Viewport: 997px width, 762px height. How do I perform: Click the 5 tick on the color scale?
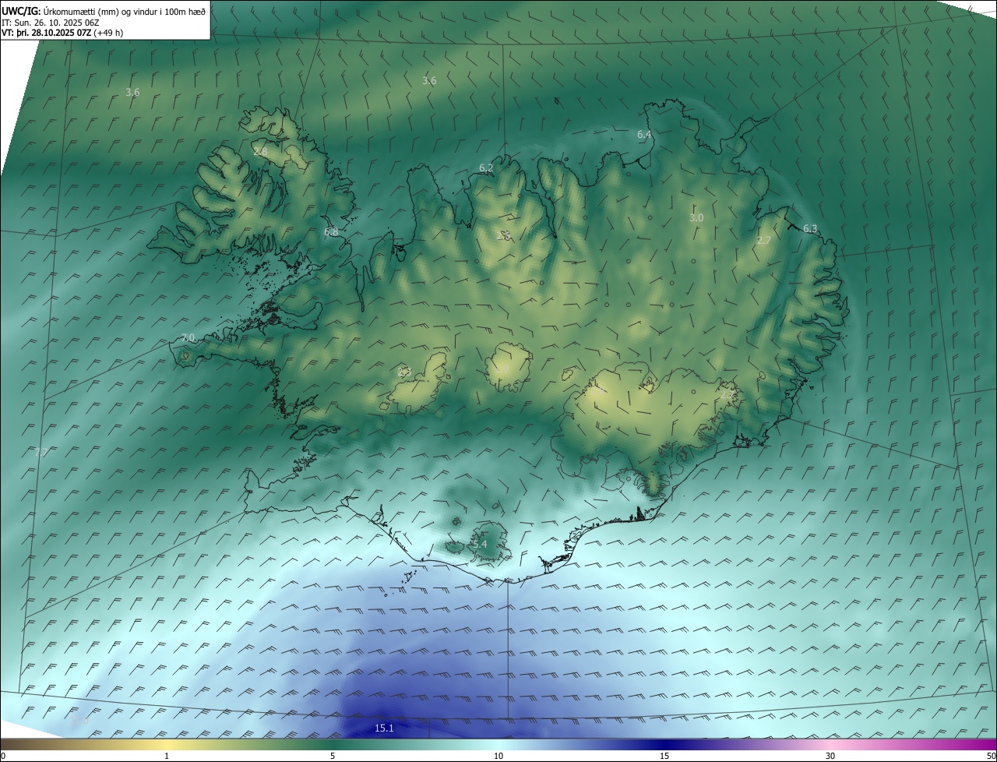pyautogui.click(x=333, y=756)
